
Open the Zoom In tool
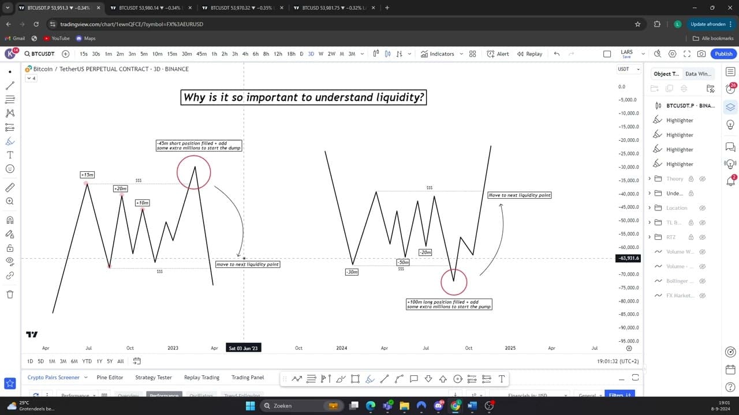pyautogui.click(x=10, y=201)
